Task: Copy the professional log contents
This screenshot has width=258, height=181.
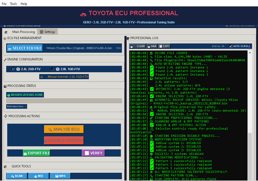Action: (165, 46)
